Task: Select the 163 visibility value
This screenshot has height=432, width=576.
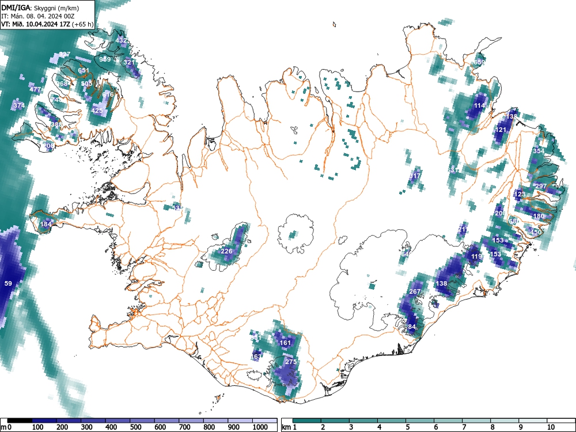Action: 256,357
